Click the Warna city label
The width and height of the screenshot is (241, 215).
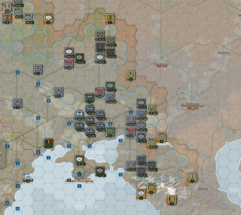(x=7, y=205)
